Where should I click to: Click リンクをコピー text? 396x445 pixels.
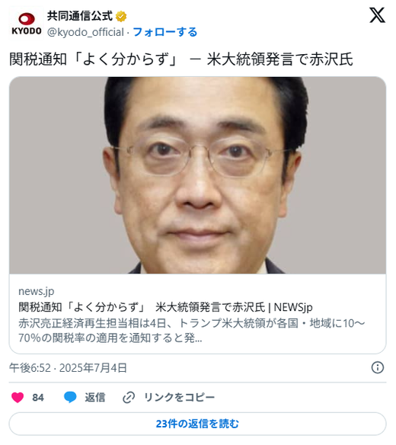tap(179, 397)
